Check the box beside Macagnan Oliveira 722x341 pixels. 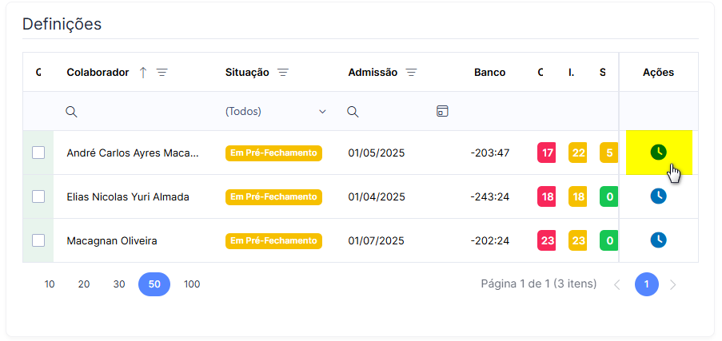click(x=38, y=240)
